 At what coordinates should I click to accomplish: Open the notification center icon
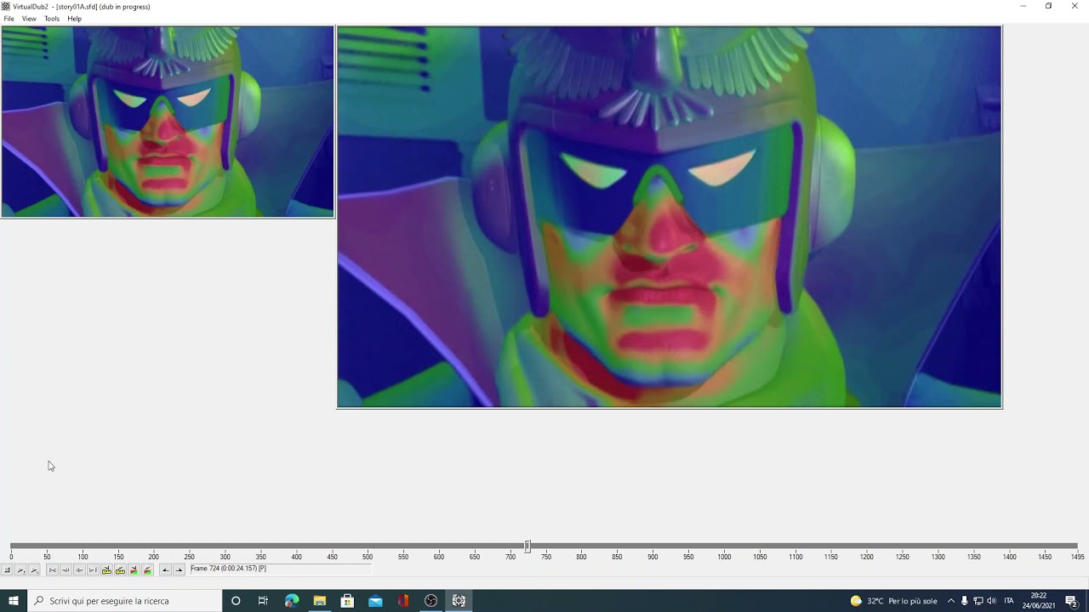coord(1071,601)
